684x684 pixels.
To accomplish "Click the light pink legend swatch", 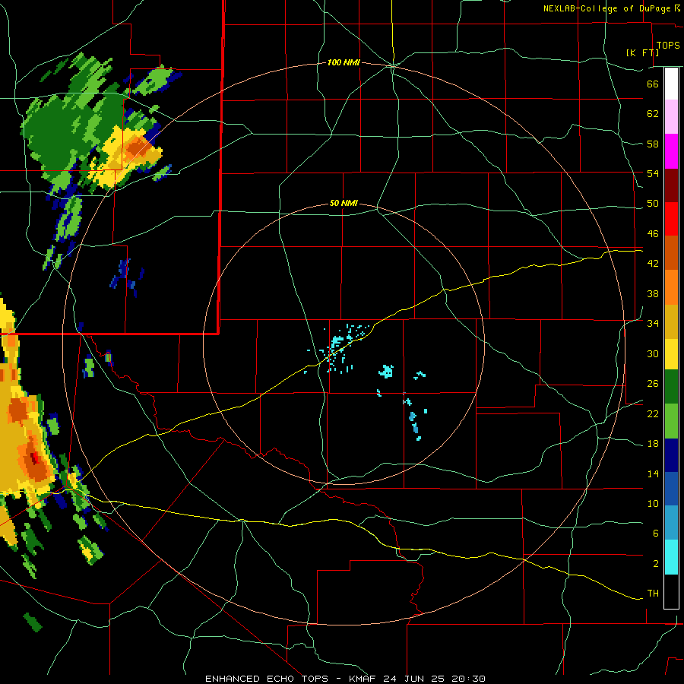I will click(671, 116).
